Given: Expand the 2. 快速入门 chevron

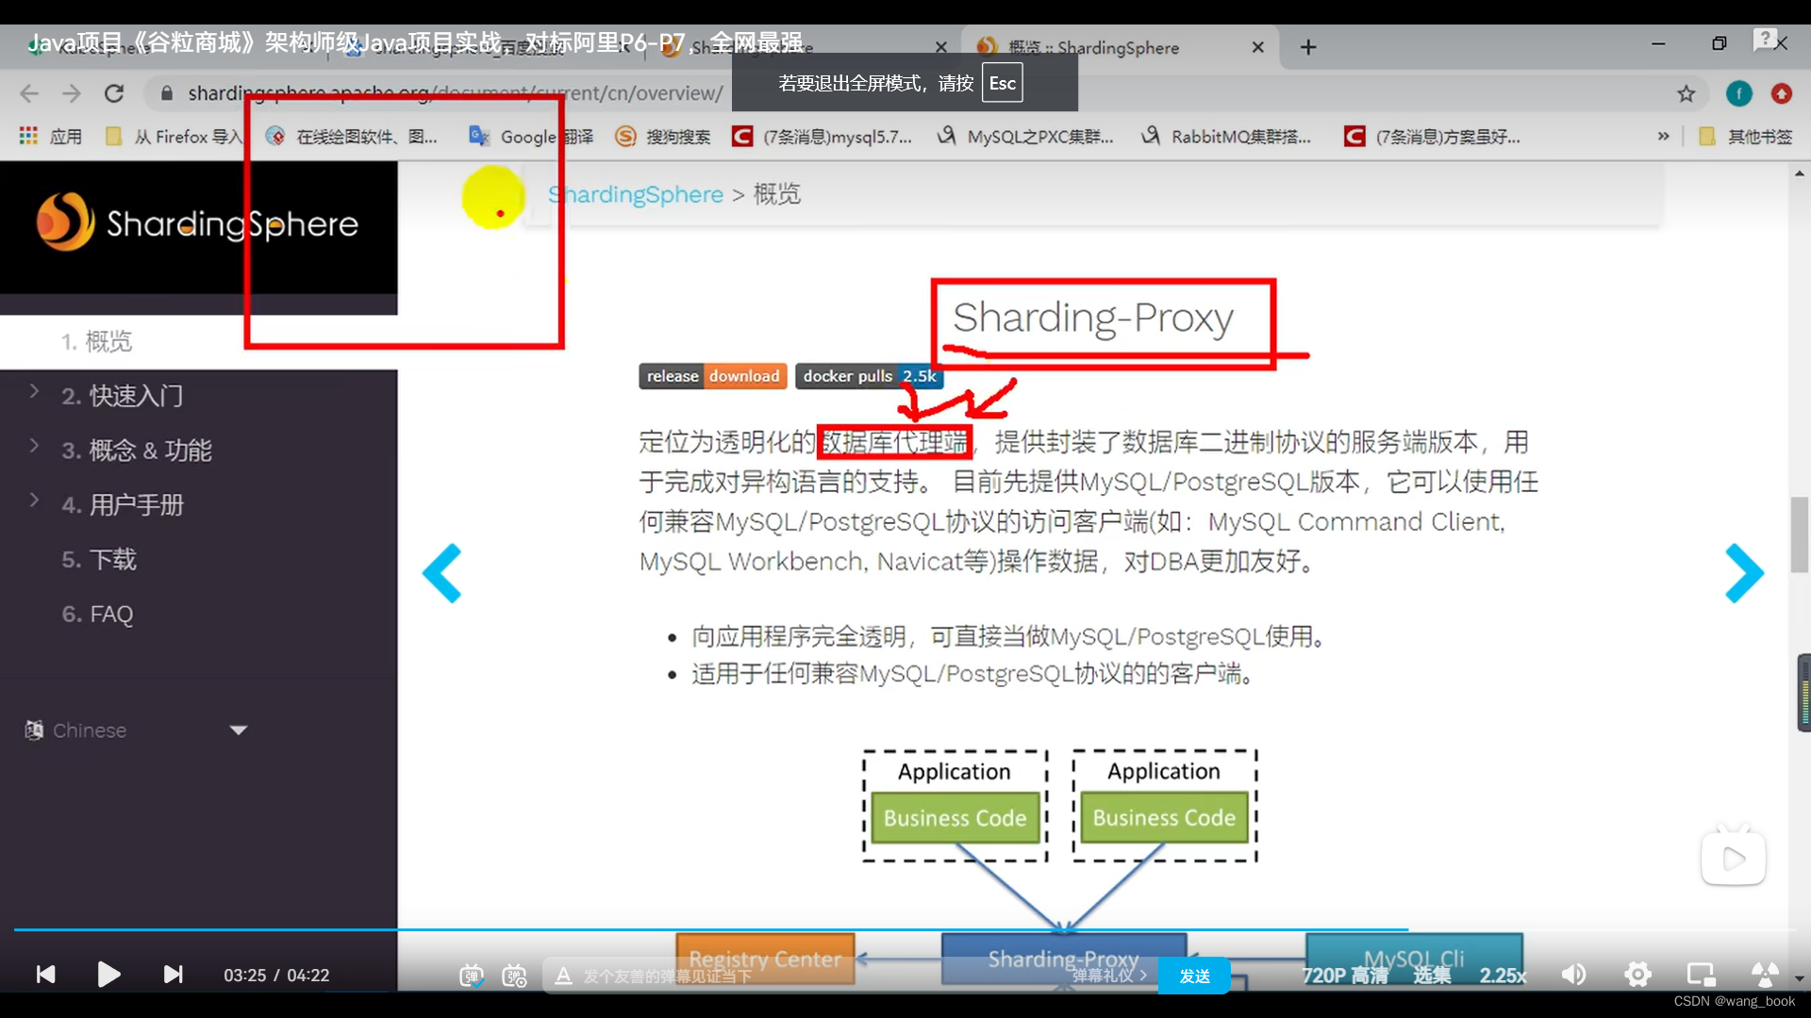Looking at the screenshot, I should click(x=34, y=391).
